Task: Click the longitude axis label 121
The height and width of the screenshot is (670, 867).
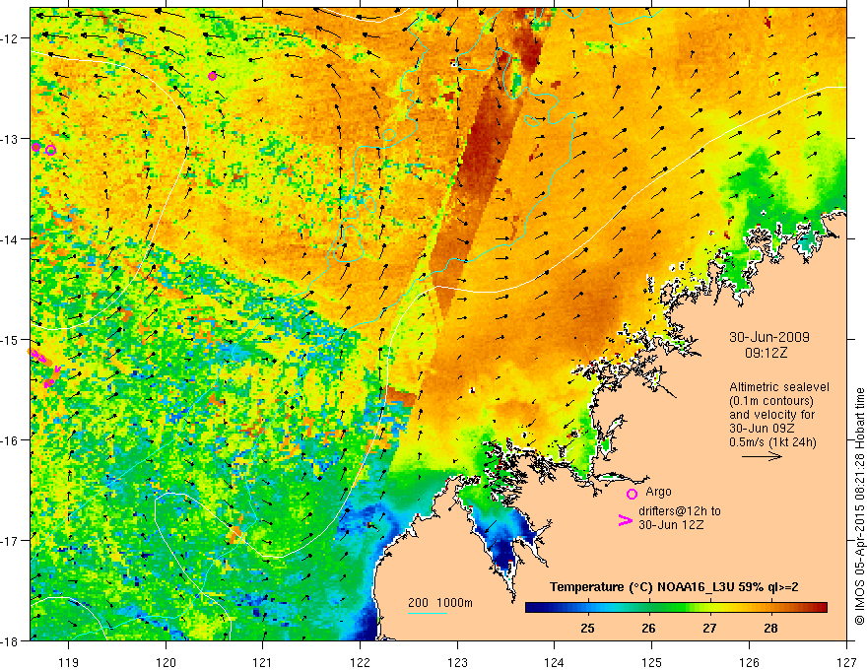Action: [263, 662]
